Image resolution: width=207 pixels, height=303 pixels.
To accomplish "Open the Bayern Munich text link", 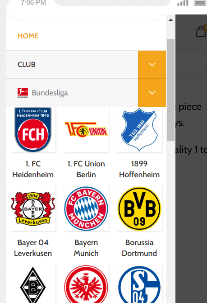I will [86, 248].
